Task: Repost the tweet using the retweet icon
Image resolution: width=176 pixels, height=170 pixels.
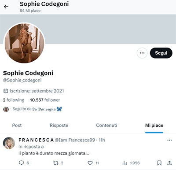Action: [x=56, y=163]
